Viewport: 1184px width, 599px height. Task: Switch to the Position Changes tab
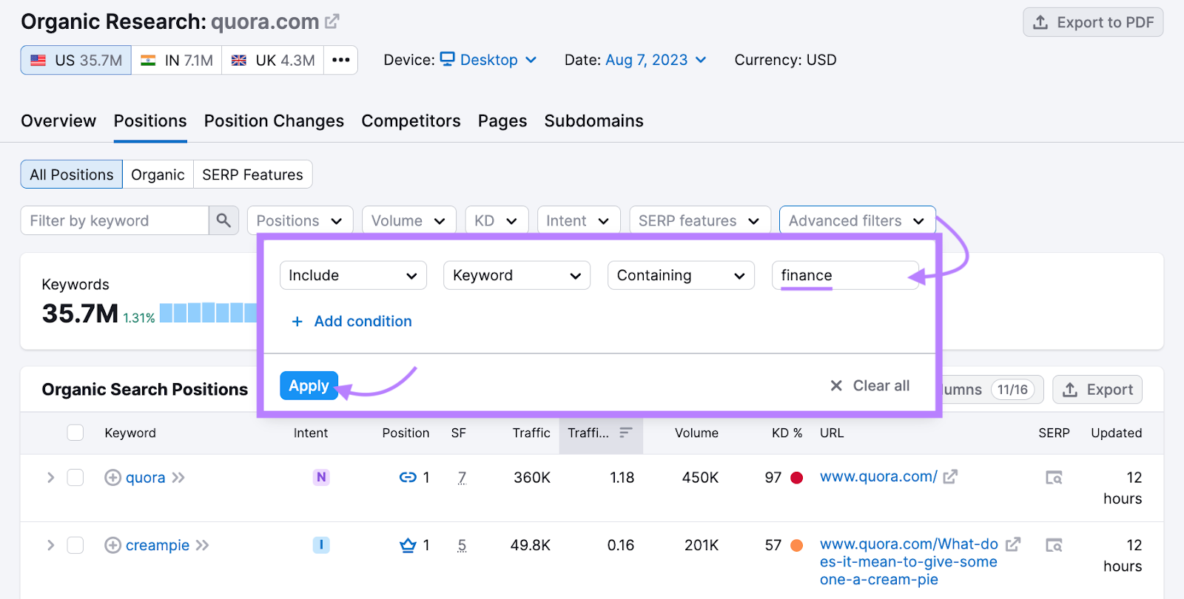[274, 121]
